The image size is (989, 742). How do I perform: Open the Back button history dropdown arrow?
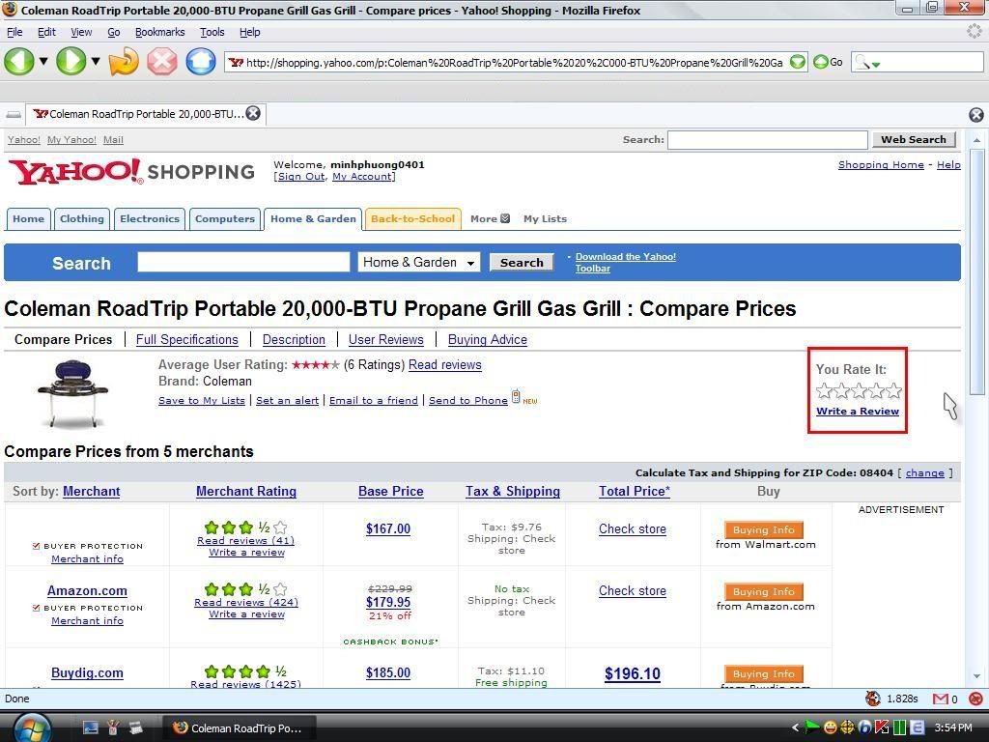pos(43,62)
